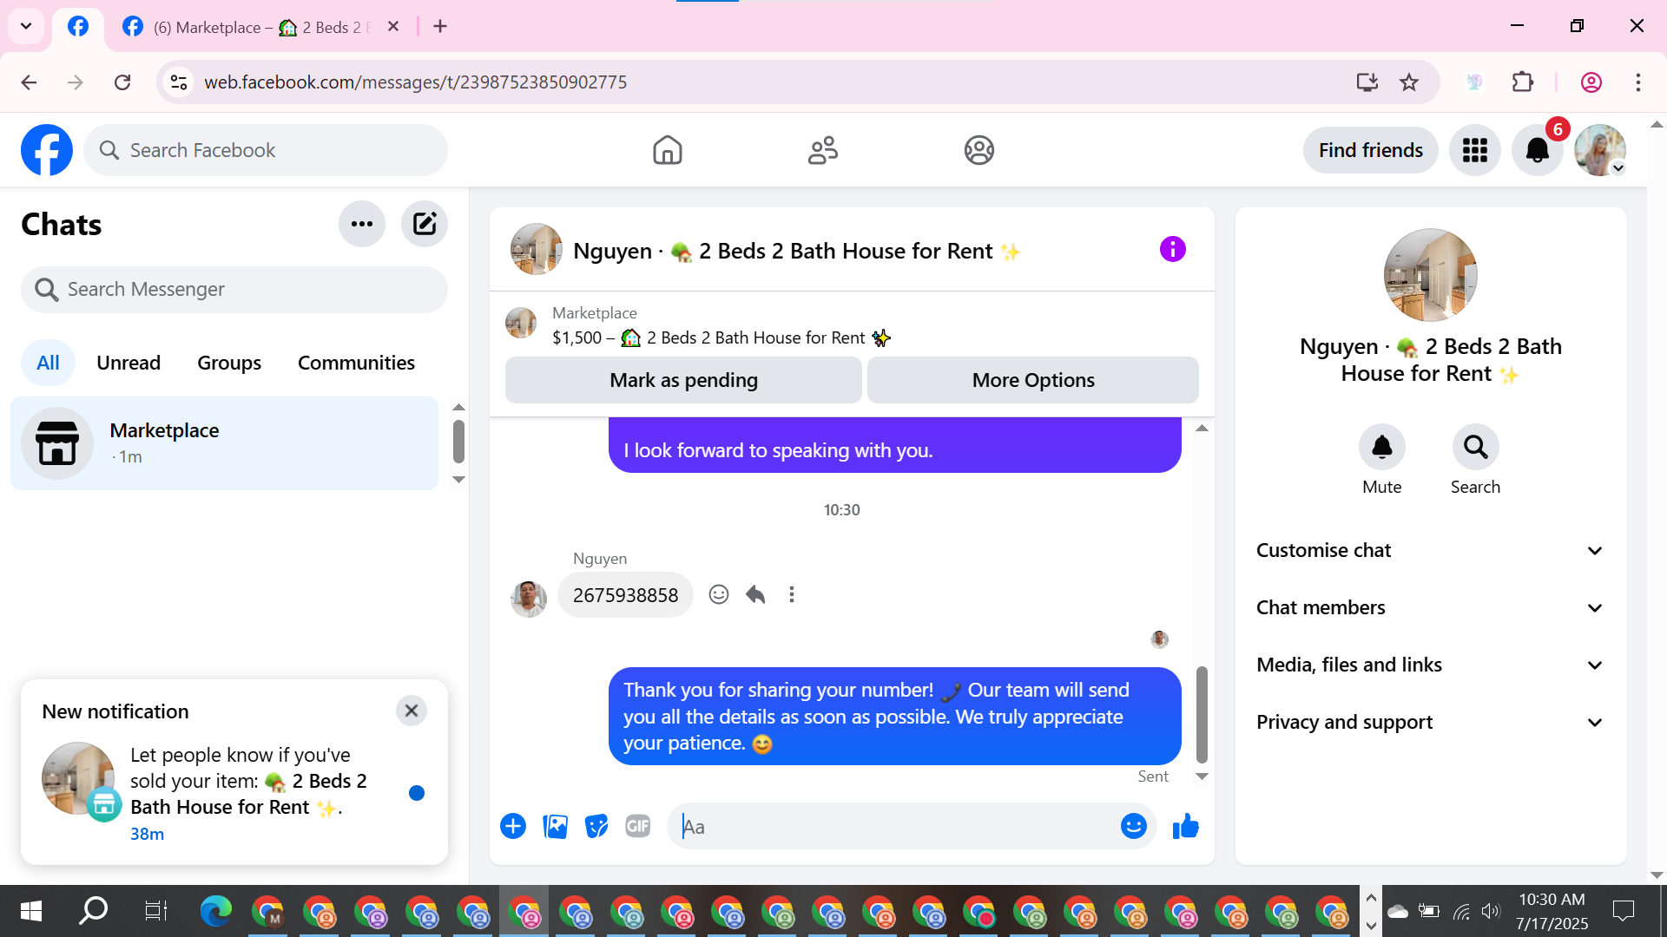Open the notifications bell with badge 6
This screenshot has width=1667, height=937.
click(x=1538, y=150)
